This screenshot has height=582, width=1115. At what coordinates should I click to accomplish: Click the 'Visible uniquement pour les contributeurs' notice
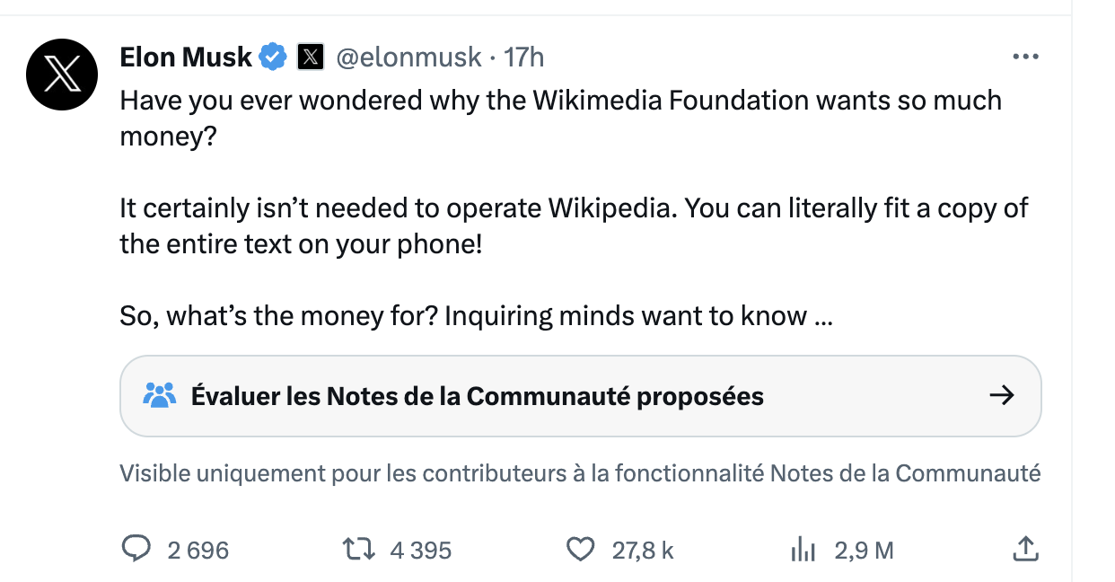pos(580,472)
